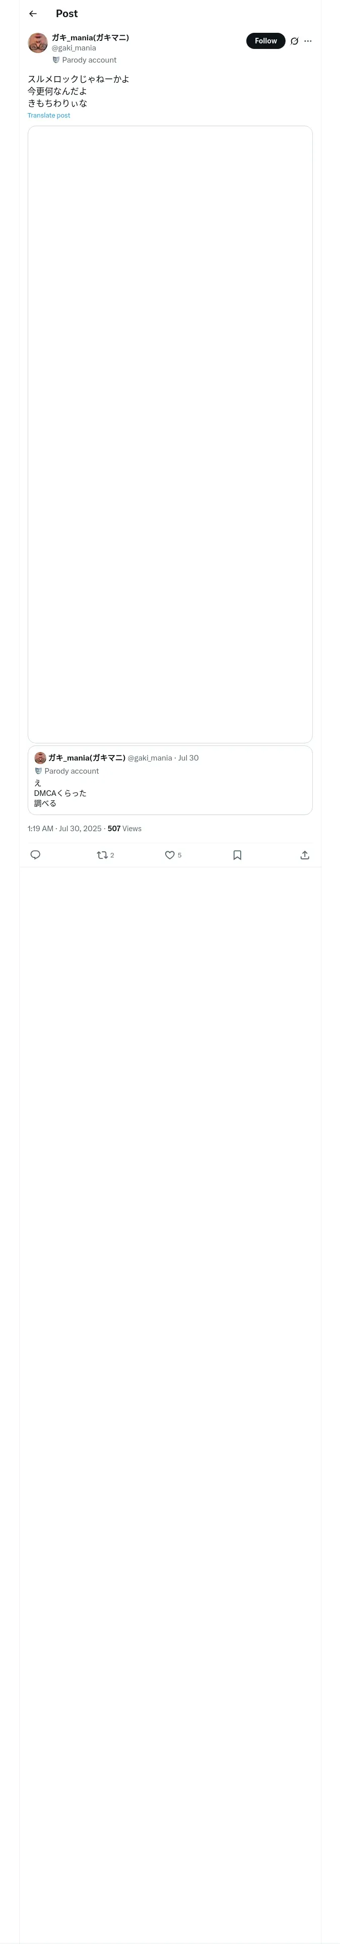Viewport: 340px width, 1944px height.
Task: Open the author's profile avatar
Action: click(38, 42)
